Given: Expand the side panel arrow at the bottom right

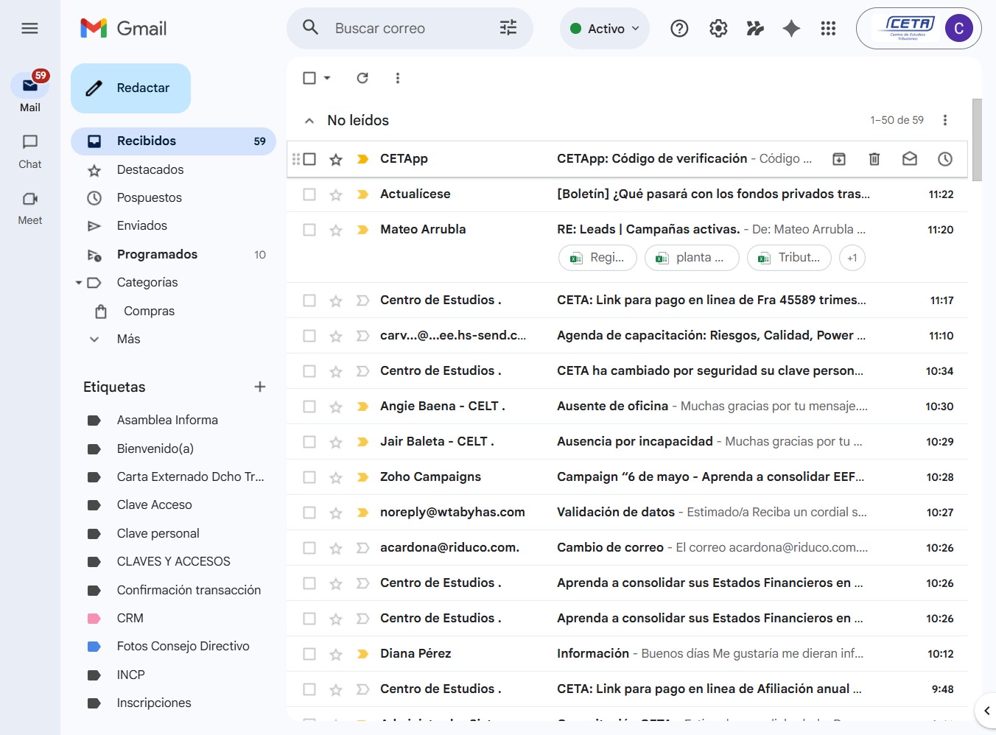Looking at the screenshot, I should click(x=986, y=711).
